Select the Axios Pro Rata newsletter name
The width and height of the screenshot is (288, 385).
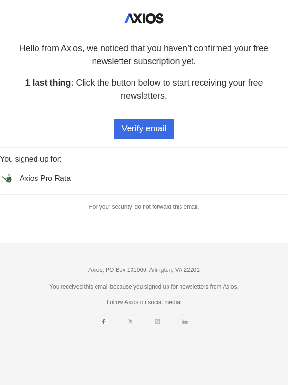pos(45,179)
